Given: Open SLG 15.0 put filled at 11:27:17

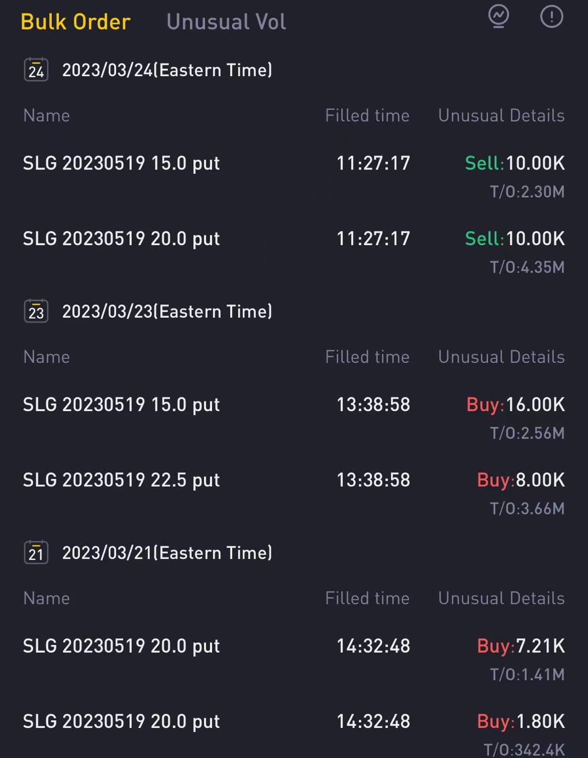Looking at the screenshot, I should point(121,163).
